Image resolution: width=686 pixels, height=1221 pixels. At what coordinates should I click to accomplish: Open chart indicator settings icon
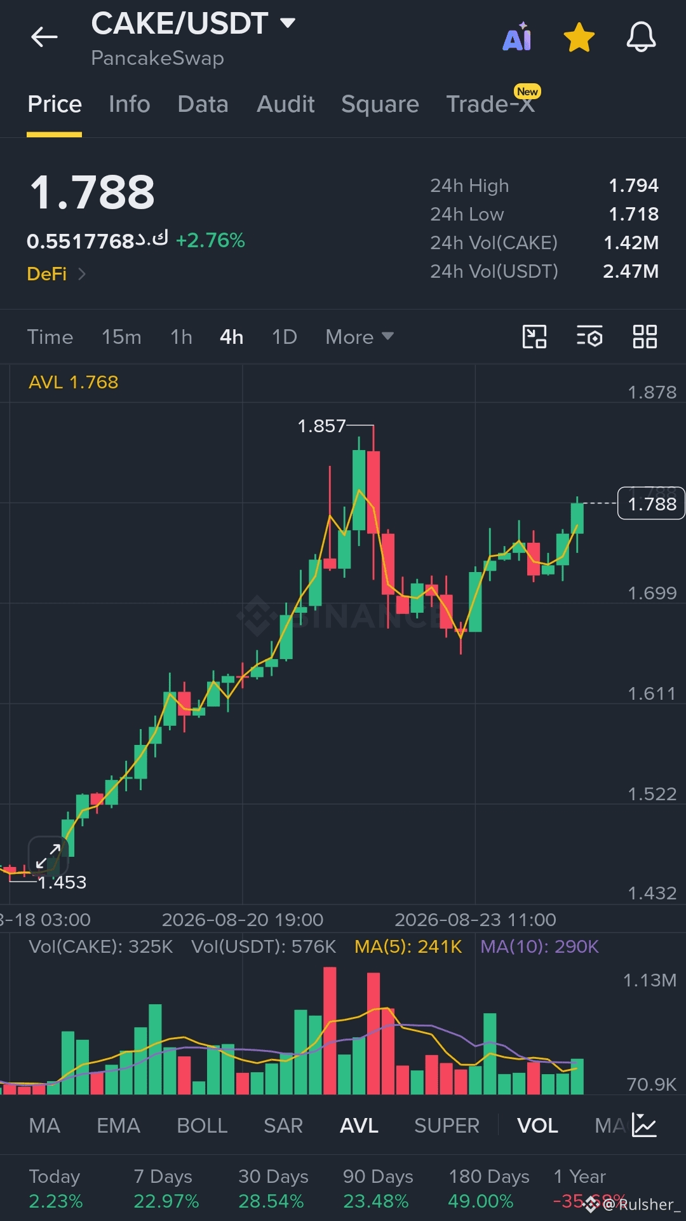[x=589, y=337]
